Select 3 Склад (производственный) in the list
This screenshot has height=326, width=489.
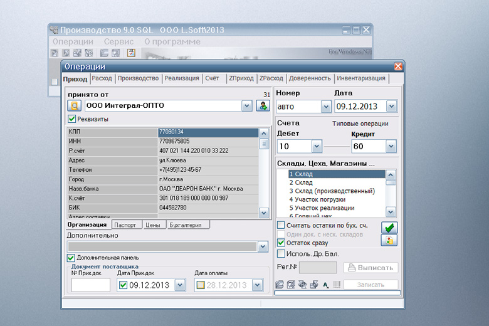[x=332, y=191]
